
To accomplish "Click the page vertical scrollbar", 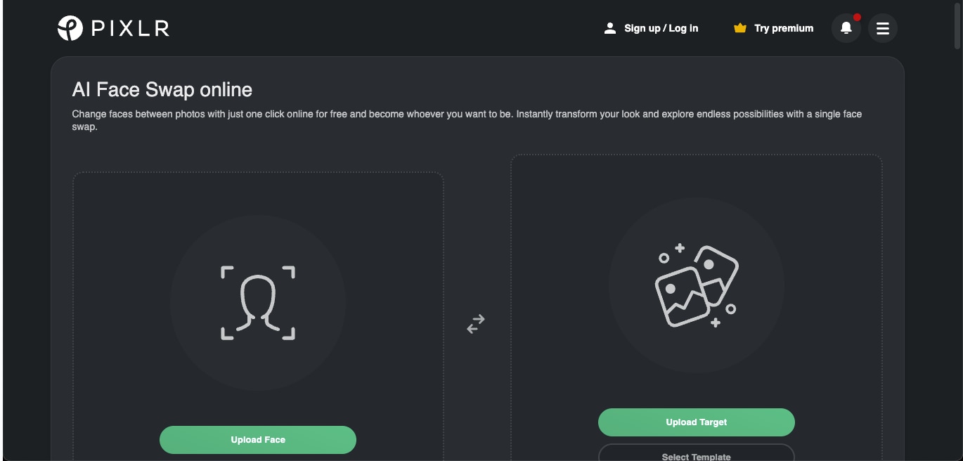I will [x=958, y=230].
